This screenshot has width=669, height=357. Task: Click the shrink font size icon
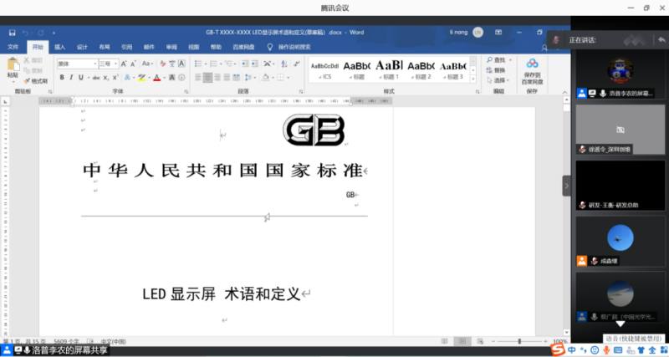tap(133, 64)
